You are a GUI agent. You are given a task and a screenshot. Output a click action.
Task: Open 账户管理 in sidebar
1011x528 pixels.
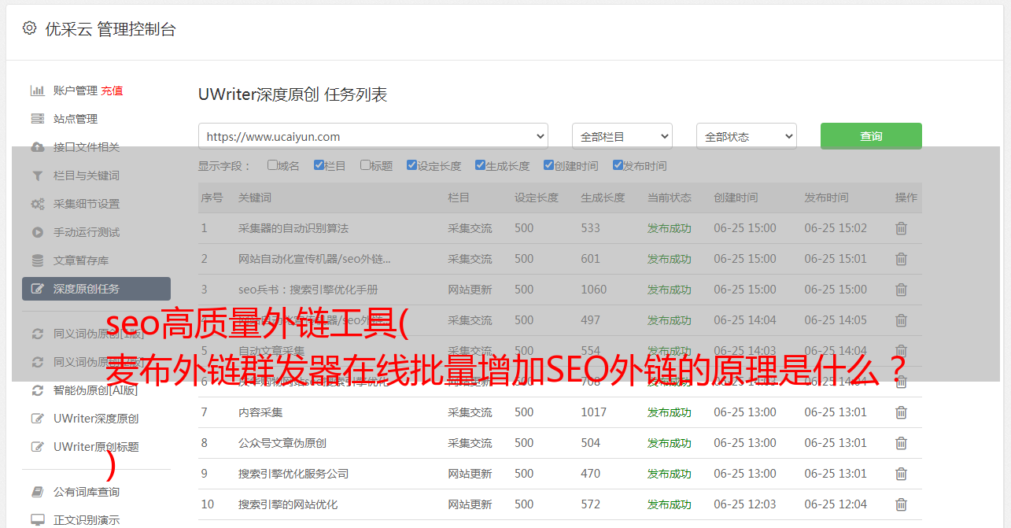76,90
